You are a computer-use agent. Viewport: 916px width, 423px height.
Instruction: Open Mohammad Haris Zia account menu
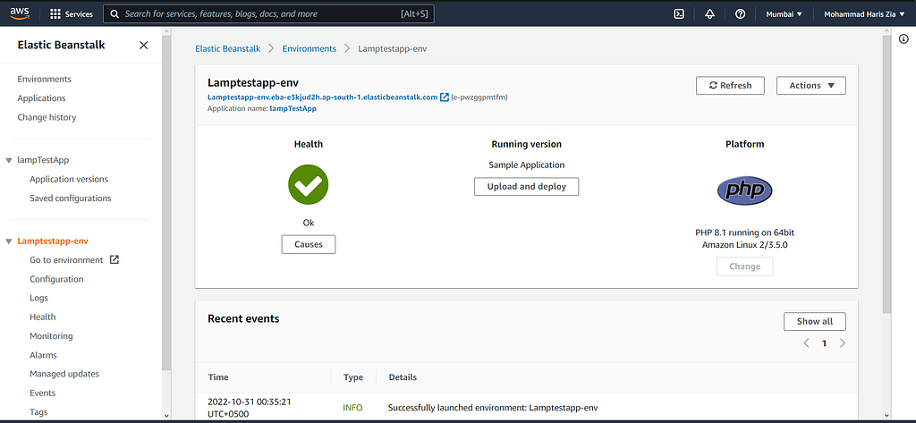(865, 14)
